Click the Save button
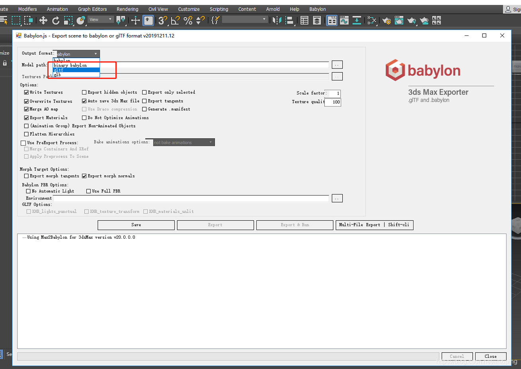Screen dimensions: 521x369 [136, 225]
